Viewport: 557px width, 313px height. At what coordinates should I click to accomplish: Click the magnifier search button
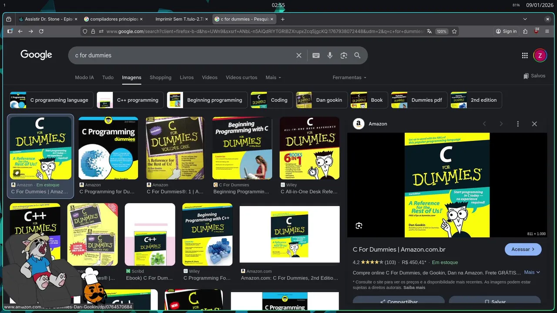click(x=357, y=55)
